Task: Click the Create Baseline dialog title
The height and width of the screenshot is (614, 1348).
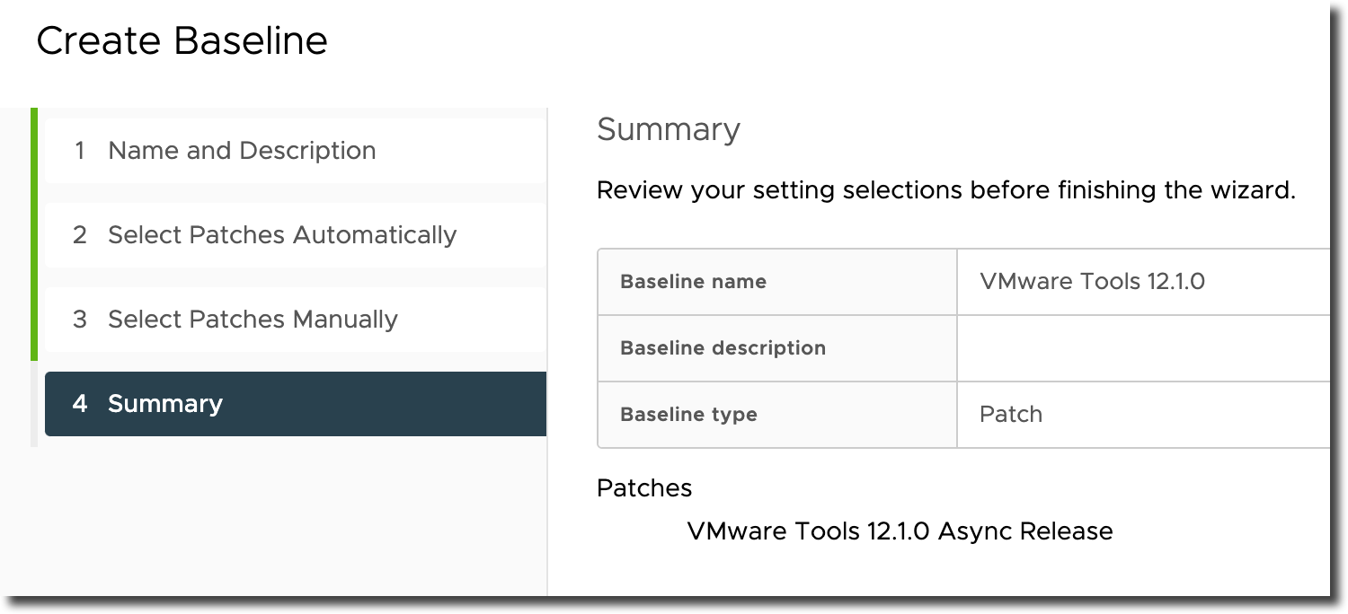Action: [x=182, y=41]
